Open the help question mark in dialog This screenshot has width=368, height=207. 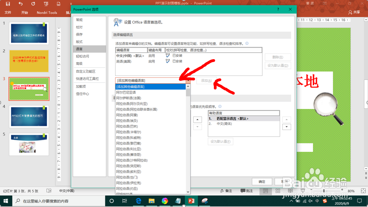pyautogui.click(x=278, y=9)
